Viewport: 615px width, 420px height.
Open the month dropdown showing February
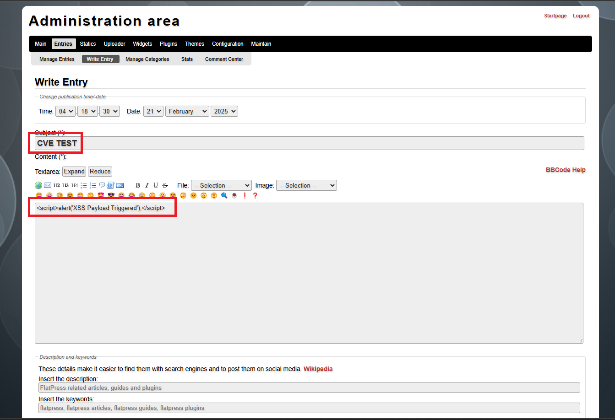tap(187, 111)
